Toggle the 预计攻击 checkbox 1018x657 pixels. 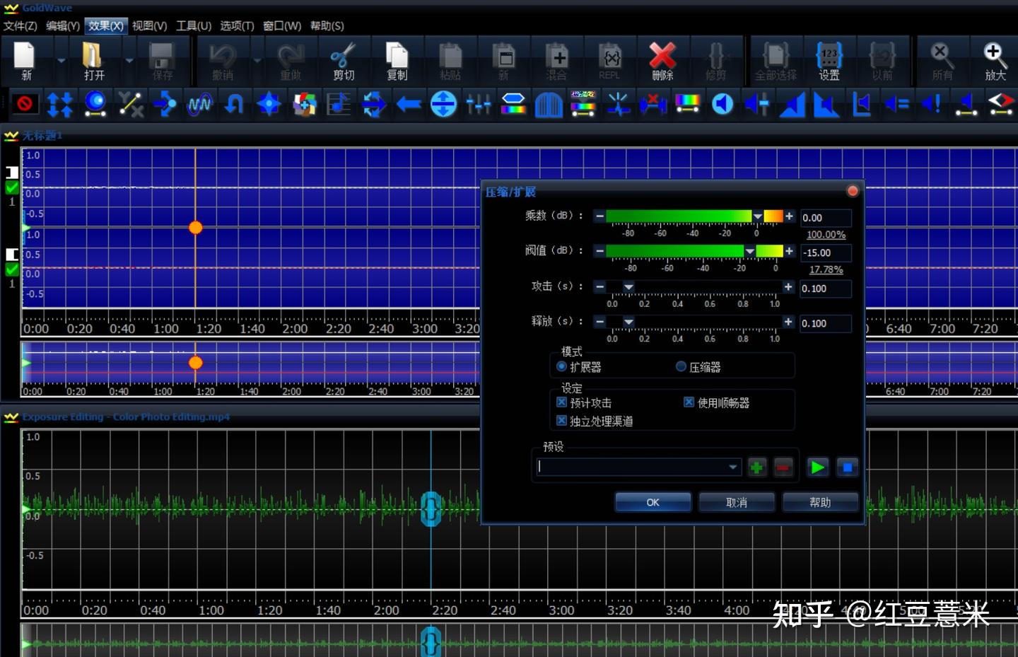pos(561,402)
